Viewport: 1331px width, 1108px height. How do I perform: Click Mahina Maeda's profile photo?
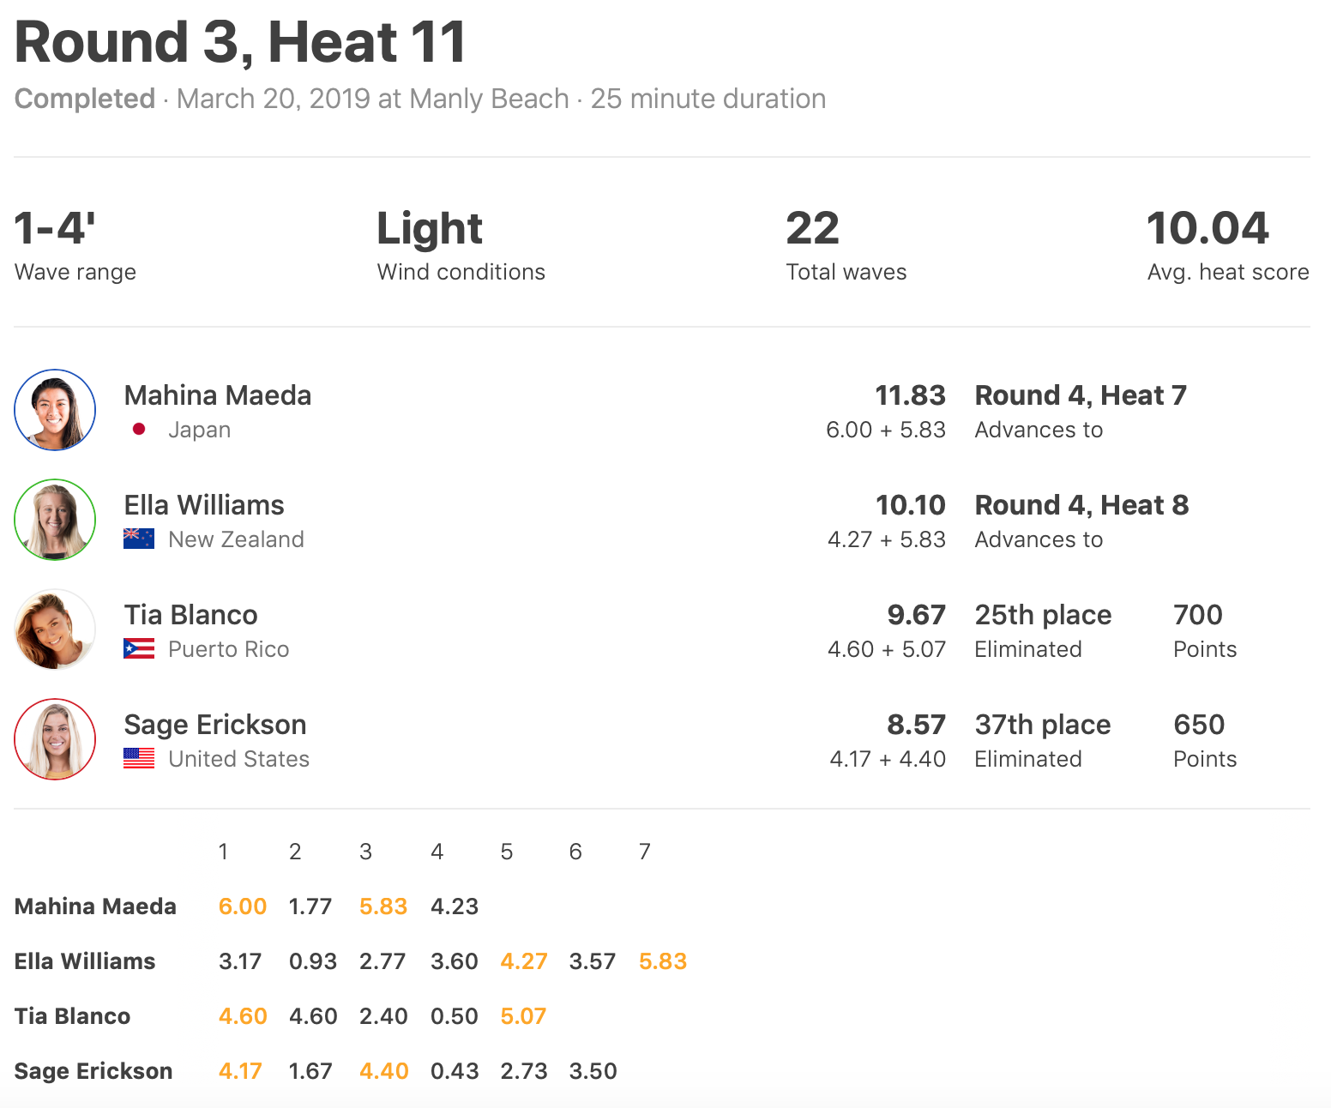[x=55, y=410]
